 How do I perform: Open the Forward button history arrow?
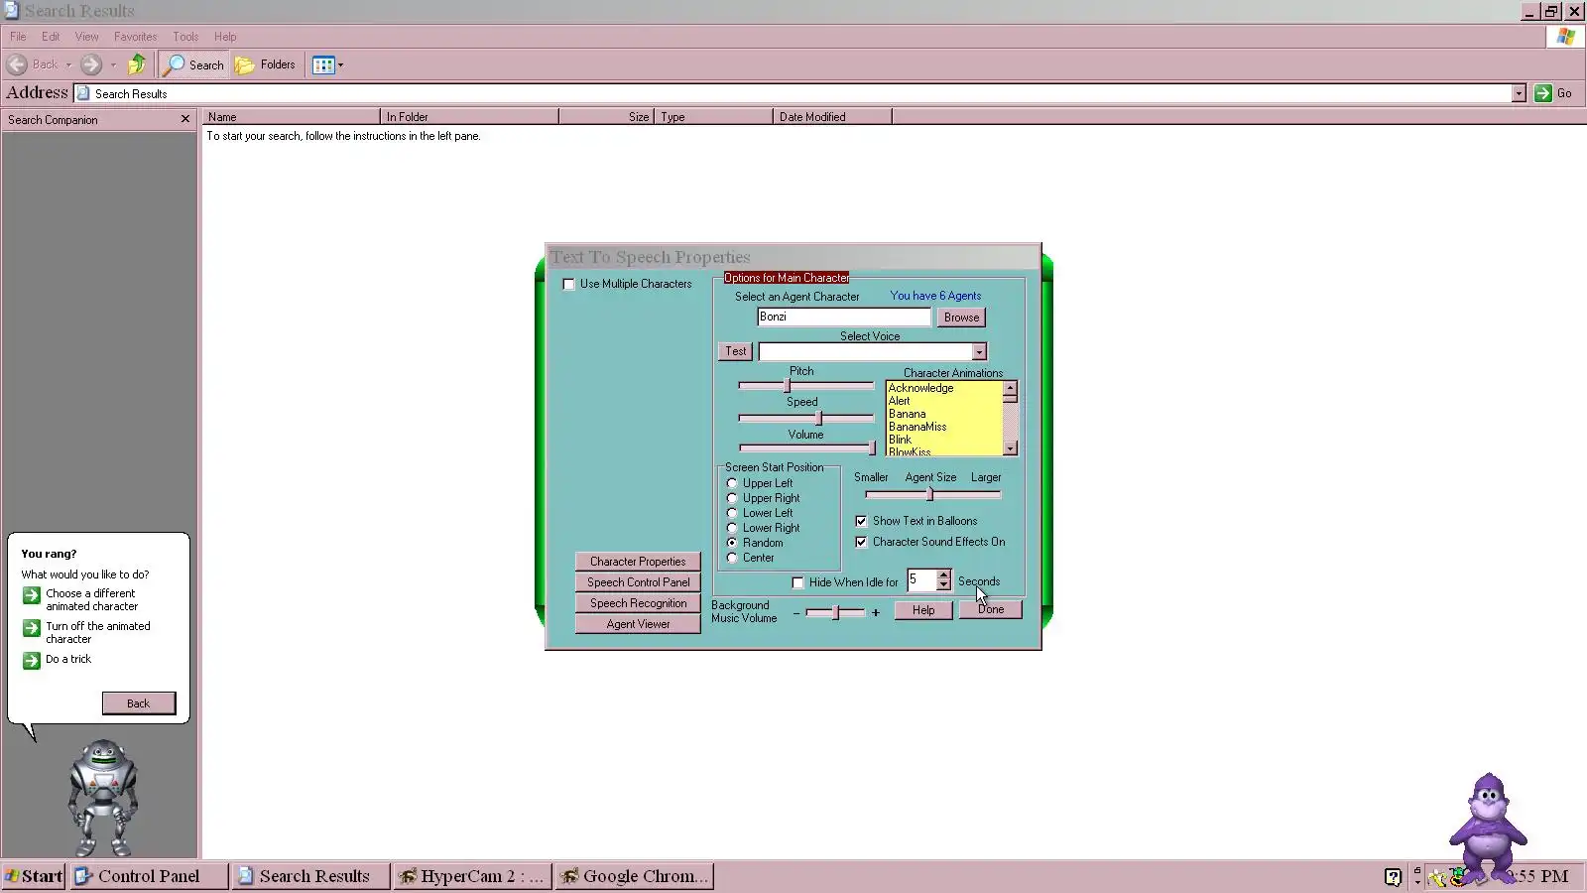(x=113, y=64)
